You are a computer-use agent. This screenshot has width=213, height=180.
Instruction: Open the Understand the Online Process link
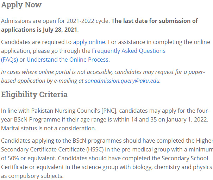[68, 60]
